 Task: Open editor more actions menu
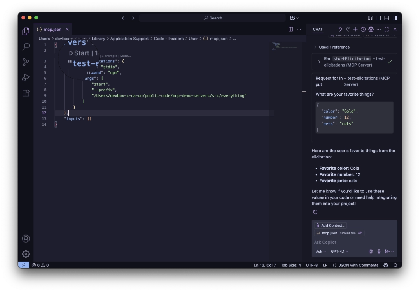(x=299, y=29)
